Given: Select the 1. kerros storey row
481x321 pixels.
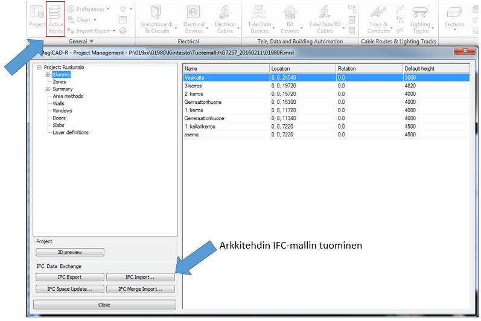Looking at the screenshot, I should 327,110.
